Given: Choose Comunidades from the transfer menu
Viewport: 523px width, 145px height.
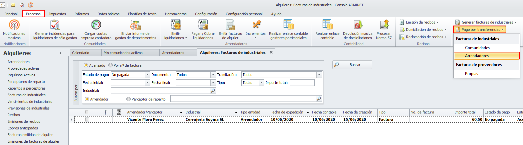Looking at the screenshot, I should click(477, 48).
